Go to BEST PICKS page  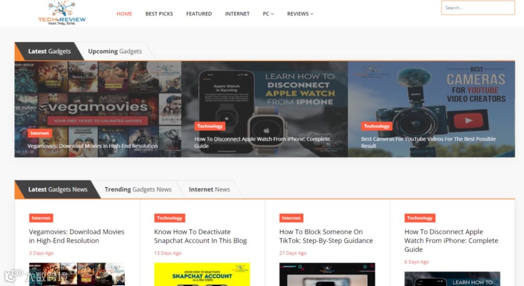(x=159, y=14)
